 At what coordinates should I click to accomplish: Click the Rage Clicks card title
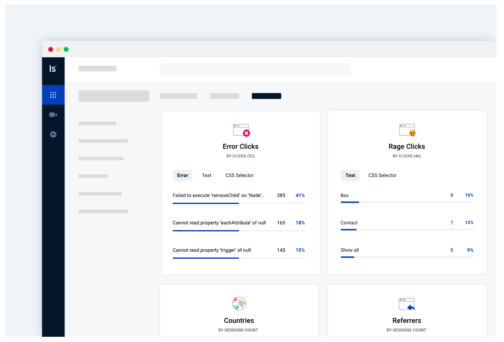click(407, 146)
